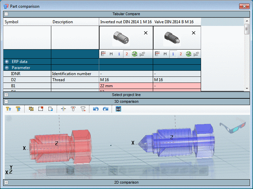
Task: Click the vertical scrollbar thumb in table
Action: [247, 29]
